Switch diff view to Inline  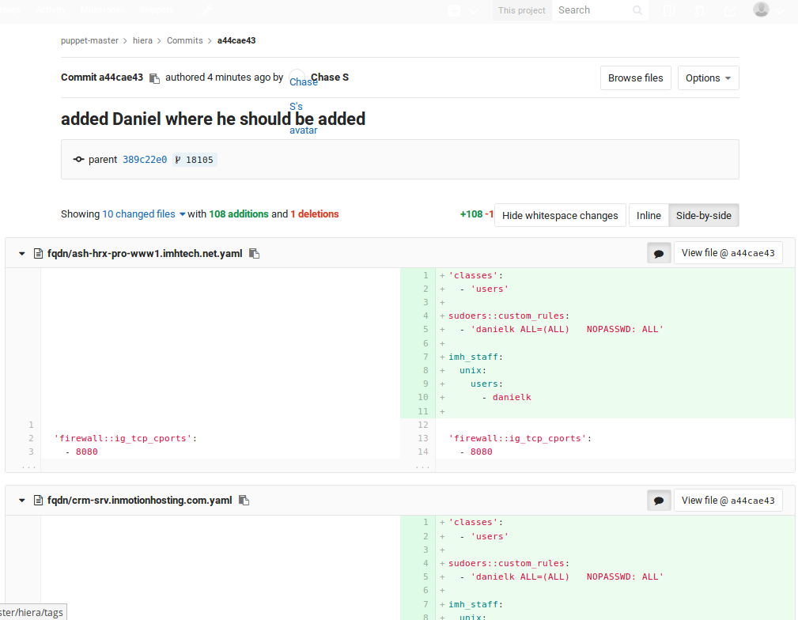pos(649,215)
